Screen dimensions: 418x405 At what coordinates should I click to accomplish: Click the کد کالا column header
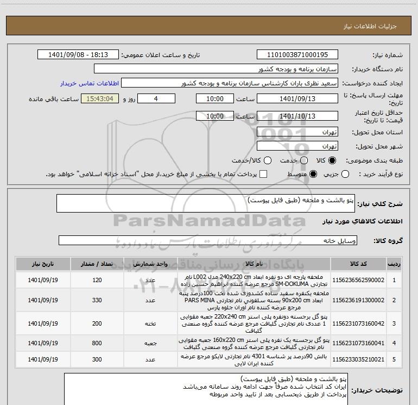point(358,264)
